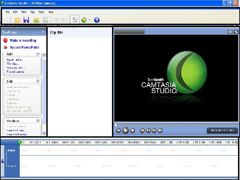Click the New Project toolbar icon
The height and width of the screenshot is (180, 240).
9,20
